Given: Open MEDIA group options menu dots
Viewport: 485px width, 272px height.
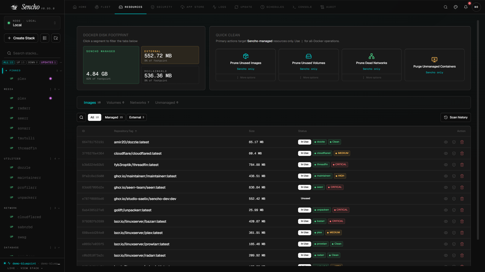Looking at the screenshot, I should coord(51,89).
